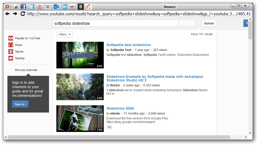Click the Subscribe Subscribed description text
This screenshot has height=145, width=258.
pos(193,55)
